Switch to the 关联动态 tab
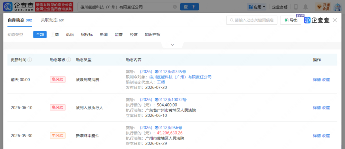345x149 pixels. click(x=53, y=20)
